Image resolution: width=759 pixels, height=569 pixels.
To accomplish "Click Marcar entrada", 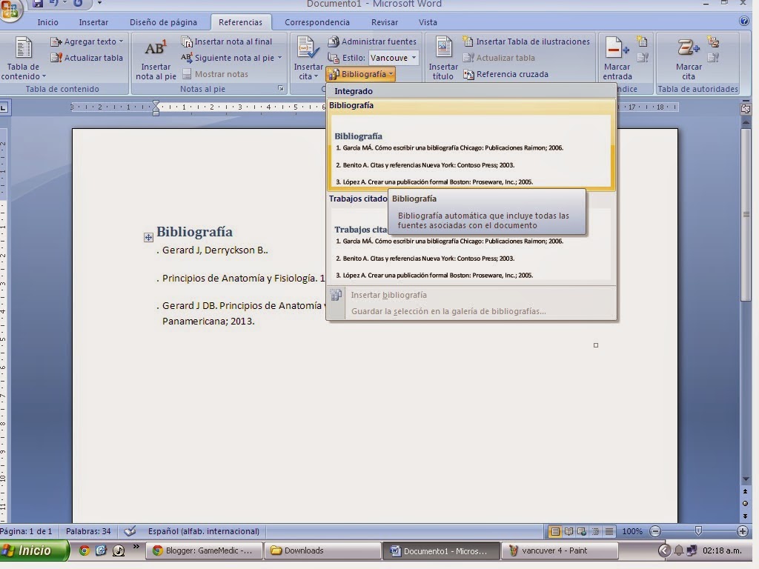I will 617,59.
